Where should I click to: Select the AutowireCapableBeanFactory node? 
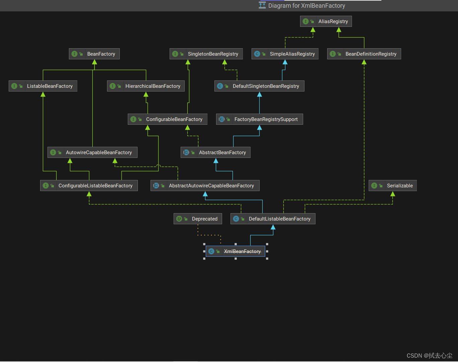92,153
